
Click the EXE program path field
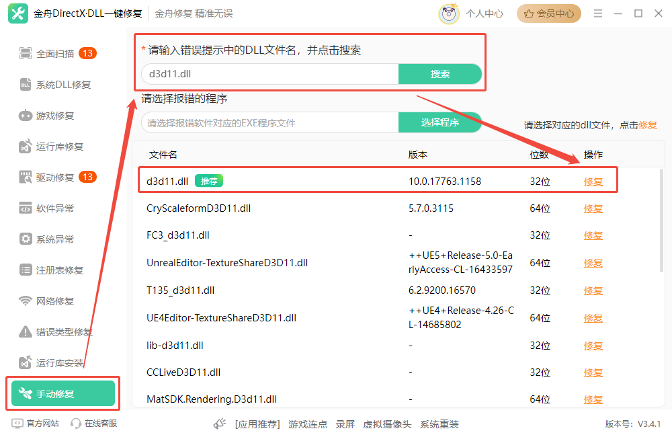tap(270, 123)
